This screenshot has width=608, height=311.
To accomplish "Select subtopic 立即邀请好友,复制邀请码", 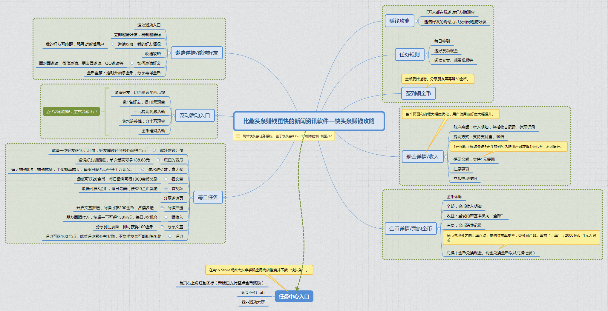I will point(137,35).
